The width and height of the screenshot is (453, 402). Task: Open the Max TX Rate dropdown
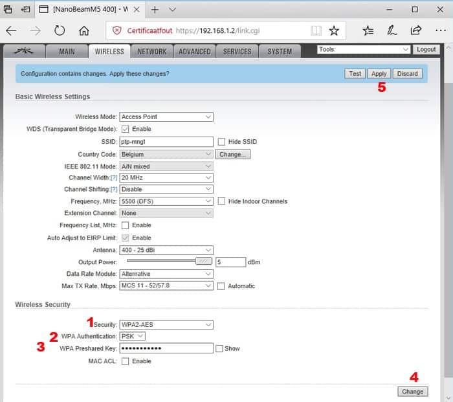pyautogui.click(x=166, y=285)
